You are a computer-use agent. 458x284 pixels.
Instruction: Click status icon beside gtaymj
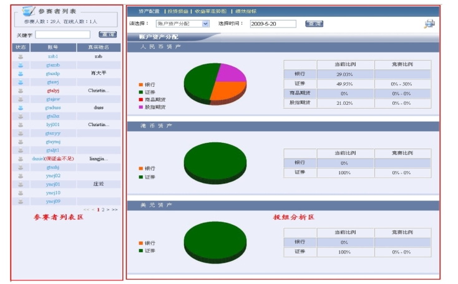pyautogui.click(x=21, y=142)
